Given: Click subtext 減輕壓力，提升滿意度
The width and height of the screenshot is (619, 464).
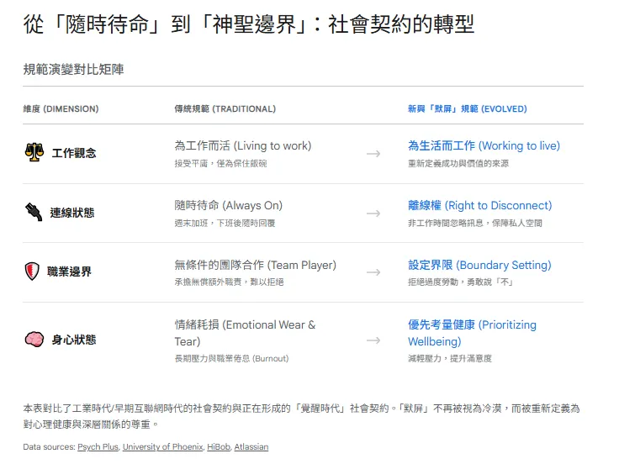Looking at the screenshot, I should tap(450, 358).
